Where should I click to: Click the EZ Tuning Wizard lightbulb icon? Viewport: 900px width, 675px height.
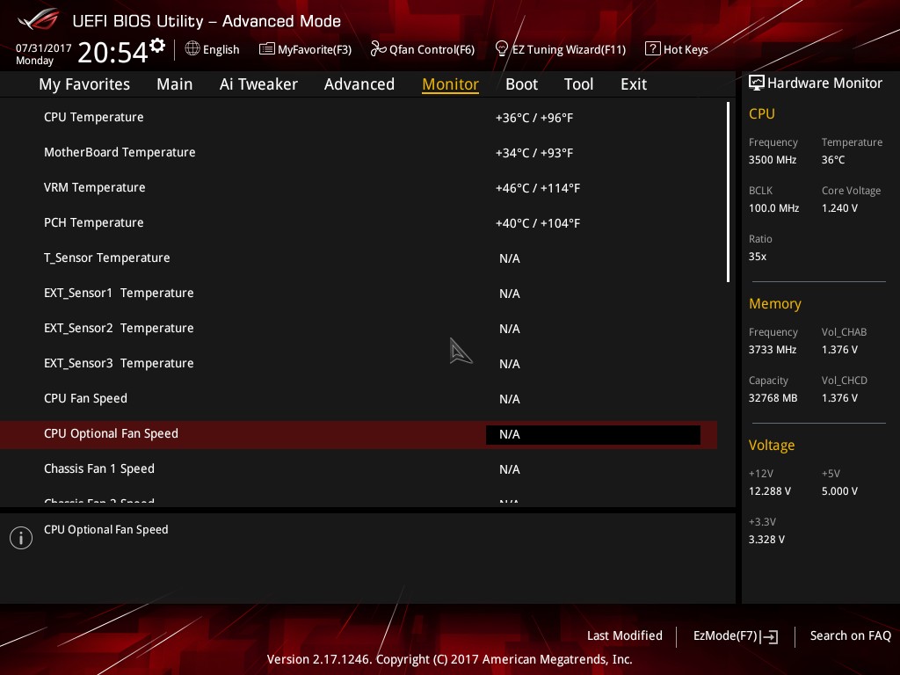502,49
